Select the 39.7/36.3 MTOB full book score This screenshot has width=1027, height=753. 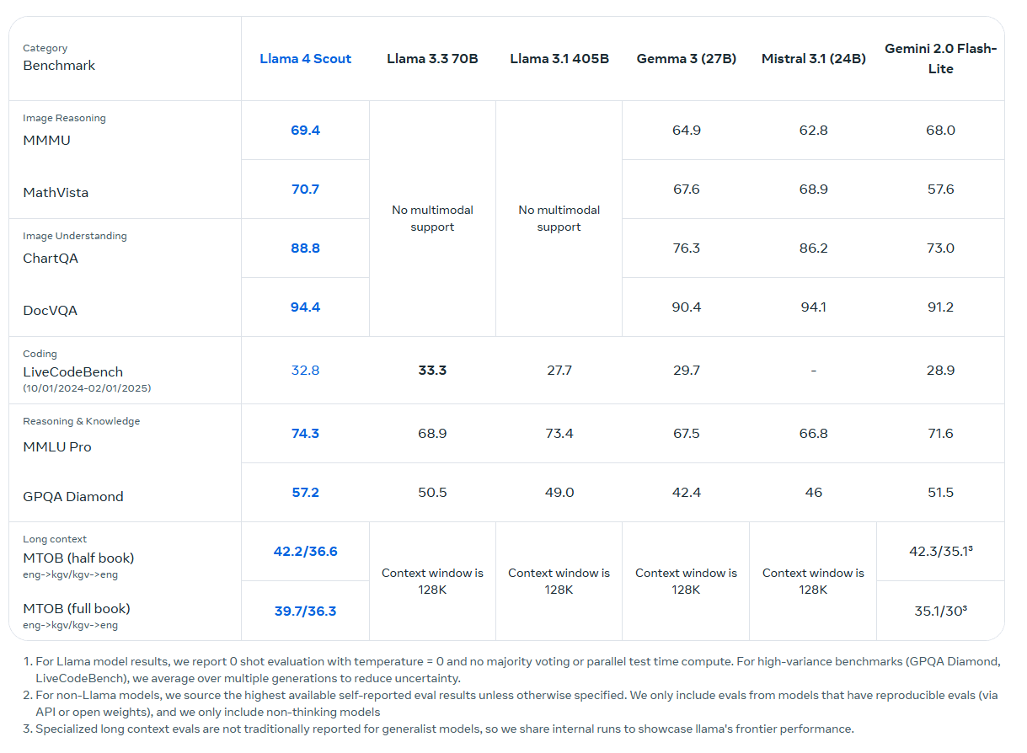[x=305, y=611]
